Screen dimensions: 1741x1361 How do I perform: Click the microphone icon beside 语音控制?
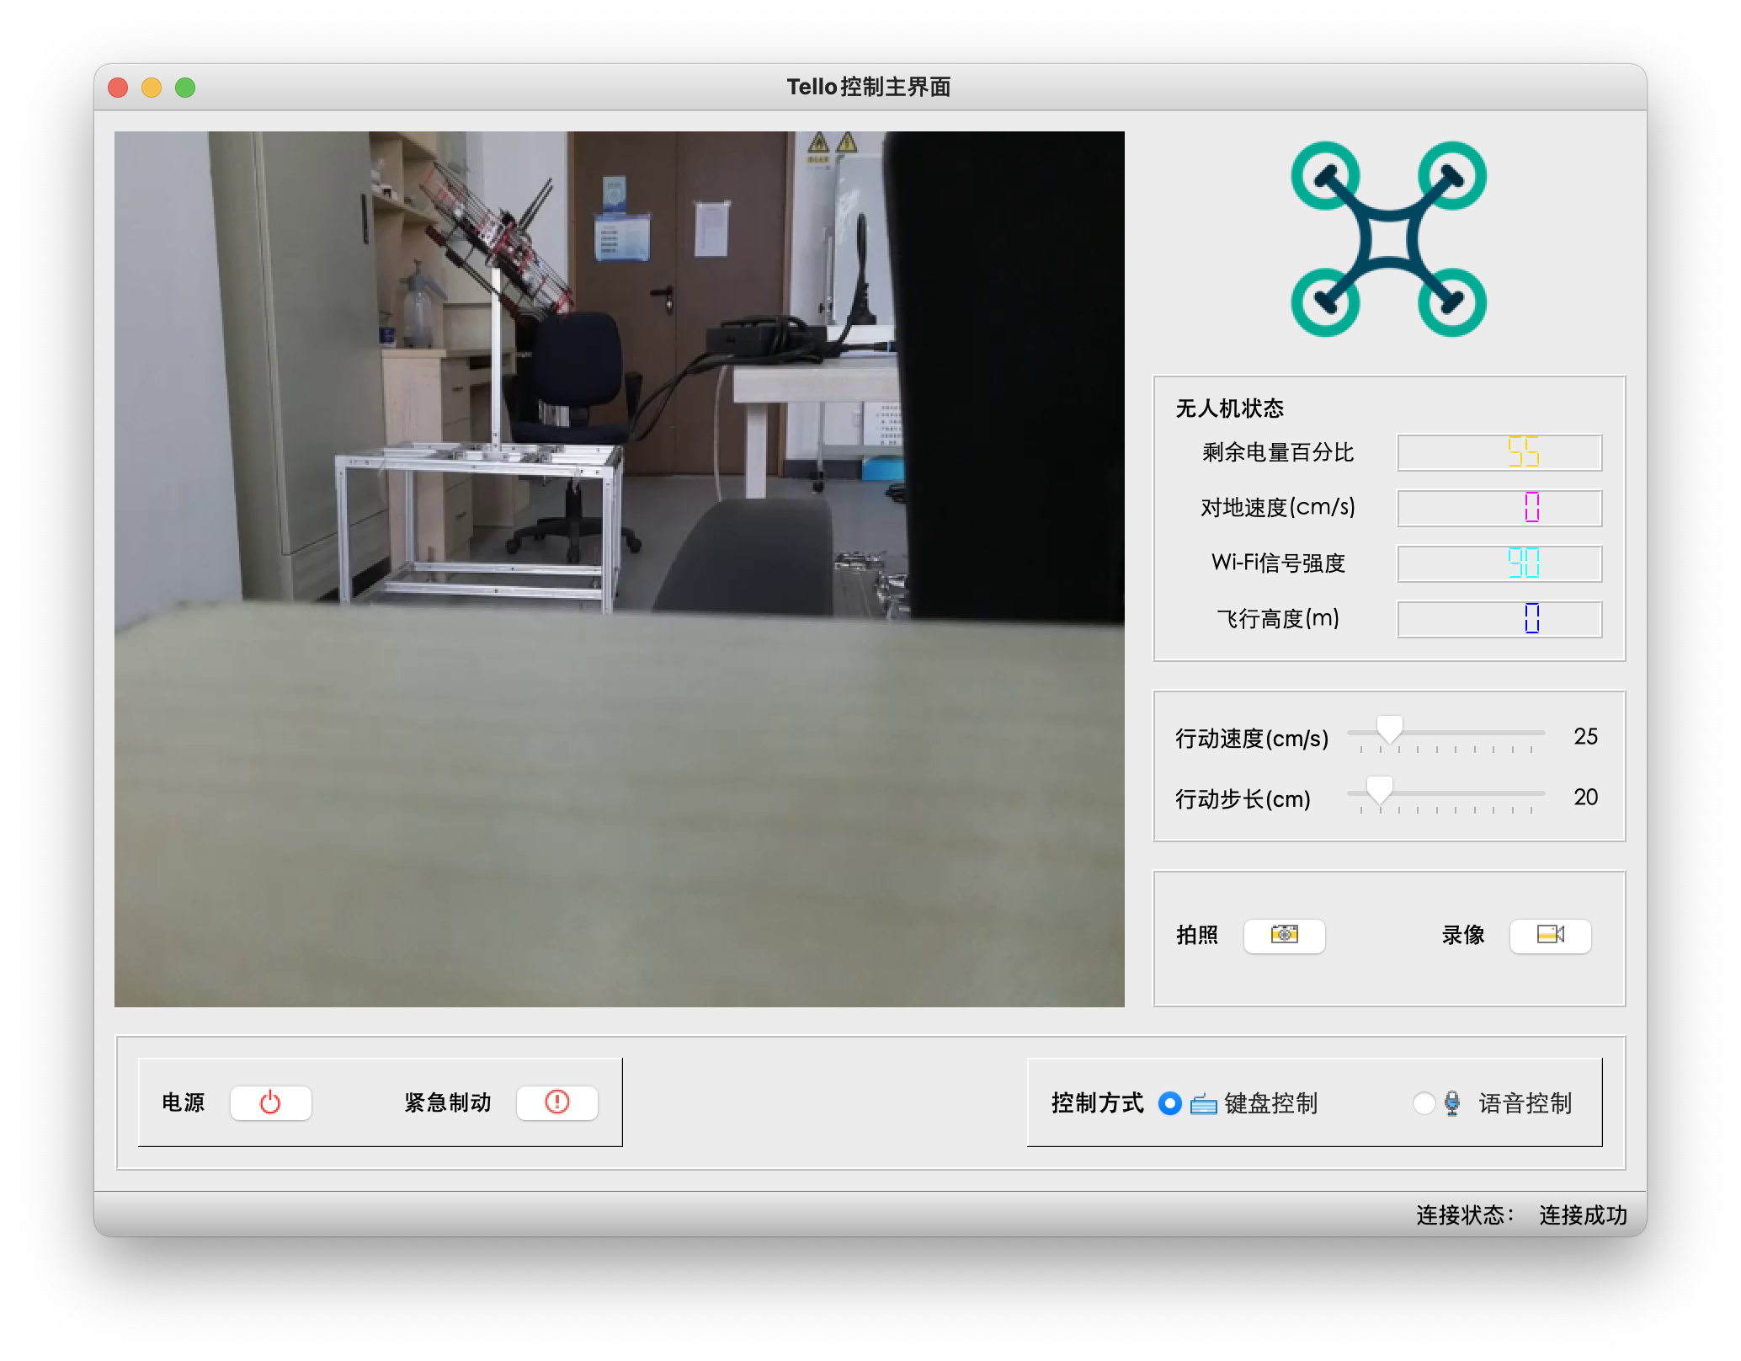(x=1451, y=1103)
